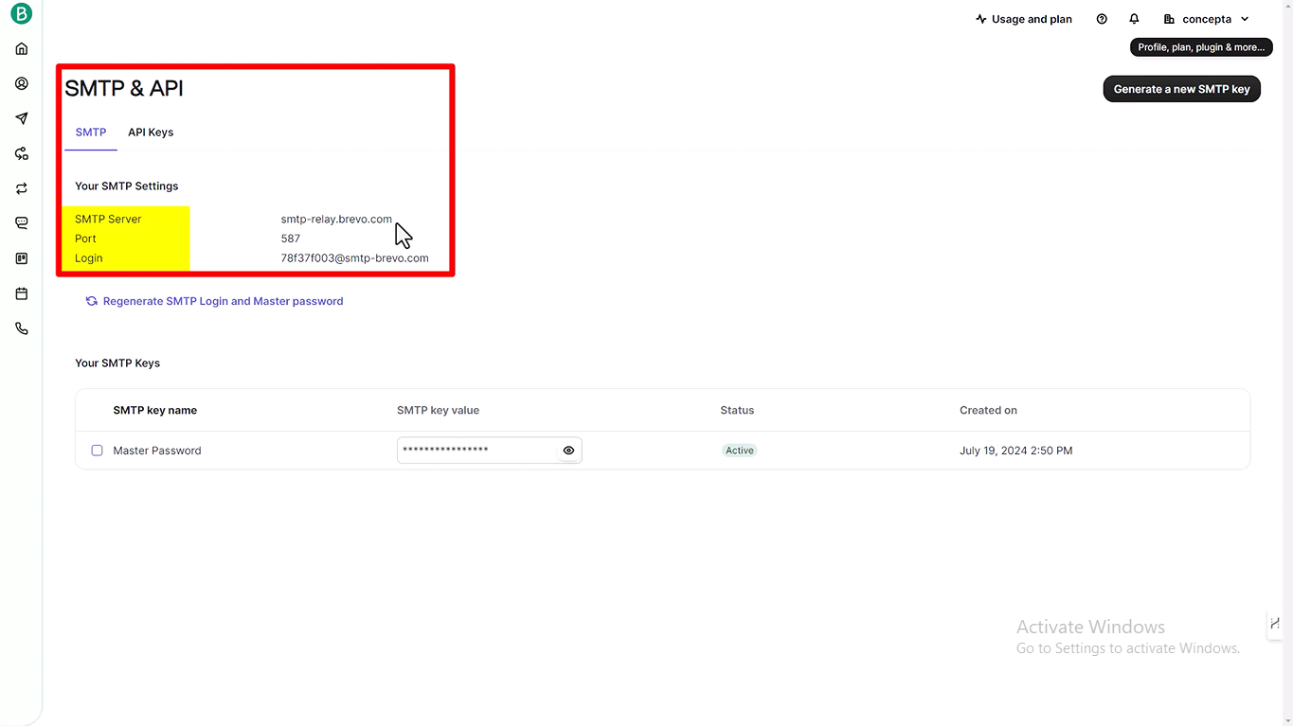The height and width of the screenshot is (726, 1293).
Task: Click Generate a new SMTP key
Action: 1181,89
